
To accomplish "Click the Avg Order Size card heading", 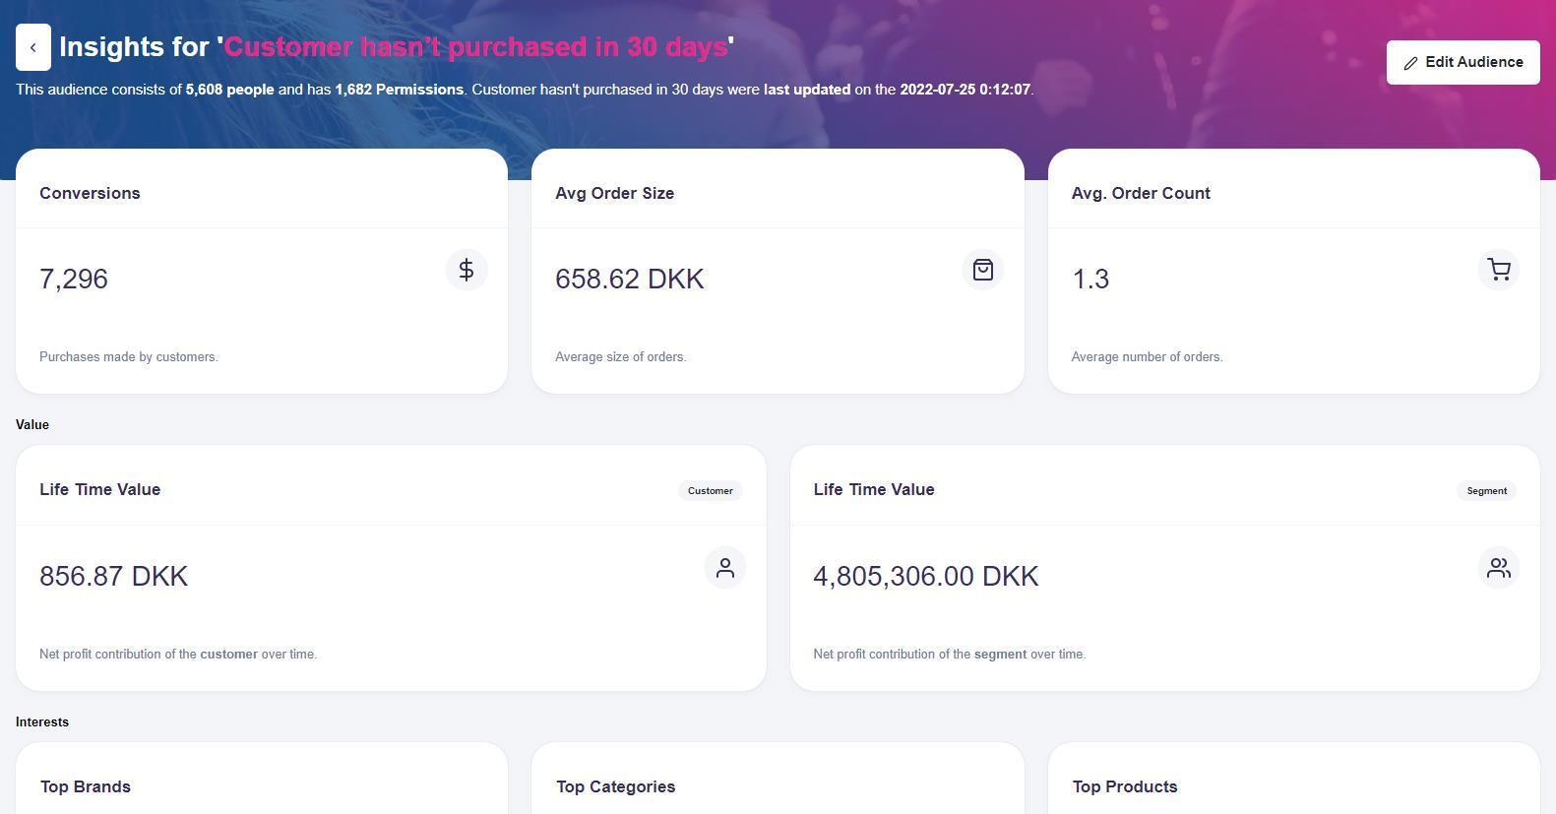I will click(614, 193).
